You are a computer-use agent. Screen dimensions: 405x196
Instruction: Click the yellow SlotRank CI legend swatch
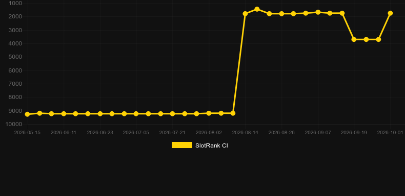(x=182, y=145)
